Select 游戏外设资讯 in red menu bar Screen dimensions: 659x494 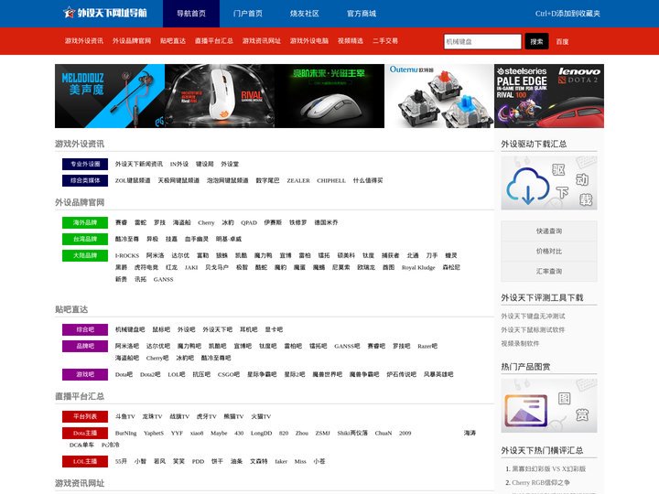(x=84, y=41)
